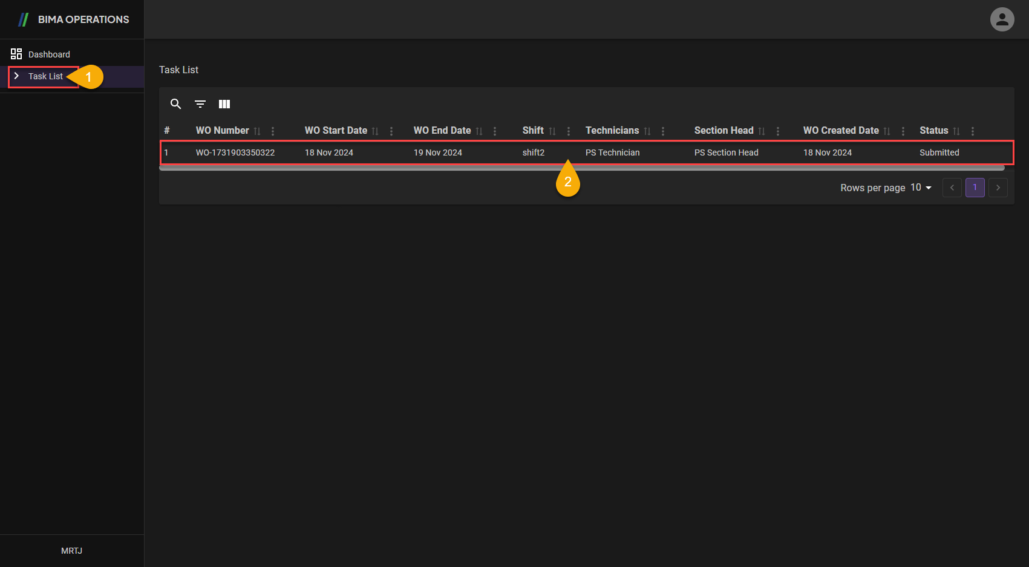Toggle sorting on WO Created Date column
The image size is (1029, 567).
click(887, 131)
